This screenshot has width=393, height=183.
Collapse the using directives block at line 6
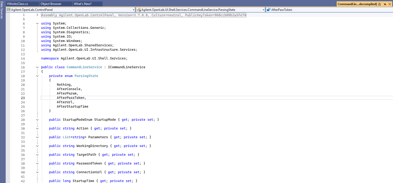37,23
